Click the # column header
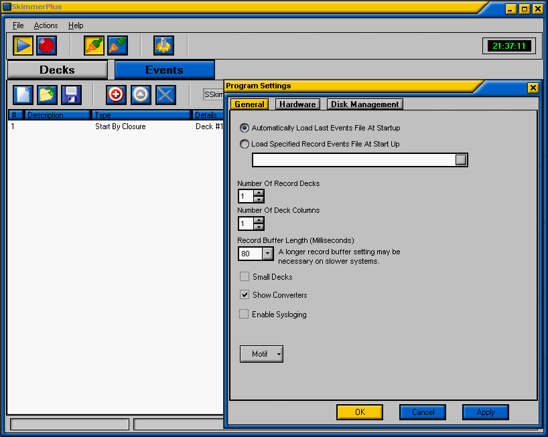The image size is (548, 437). pos(15,115)
